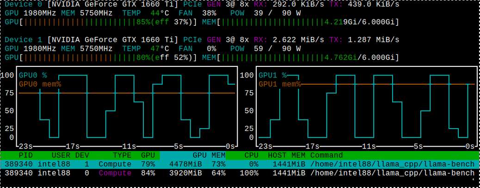Sort by the CPU column header

click(251, 155)
